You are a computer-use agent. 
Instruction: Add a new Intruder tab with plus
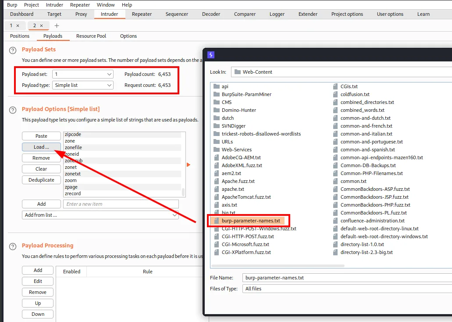coord(57,26)
